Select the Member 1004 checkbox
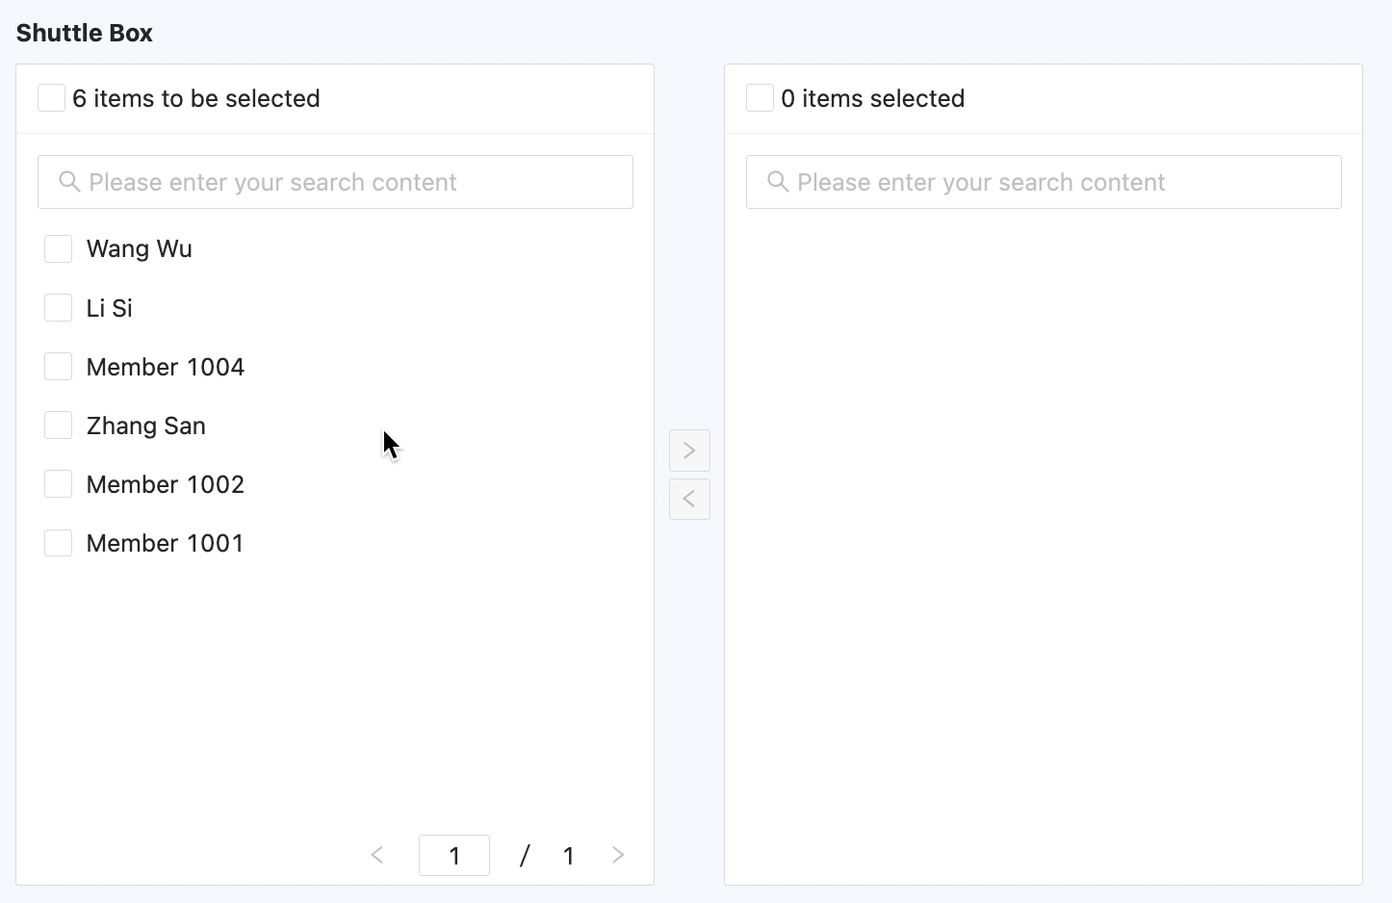 [x=59, y=367]
